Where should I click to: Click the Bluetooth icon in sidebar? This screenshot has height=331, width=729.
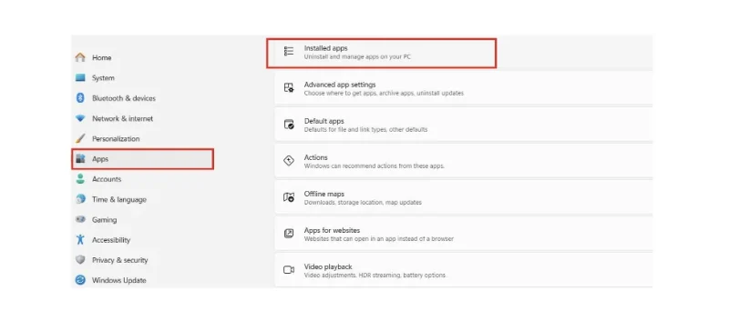(80, 98)
